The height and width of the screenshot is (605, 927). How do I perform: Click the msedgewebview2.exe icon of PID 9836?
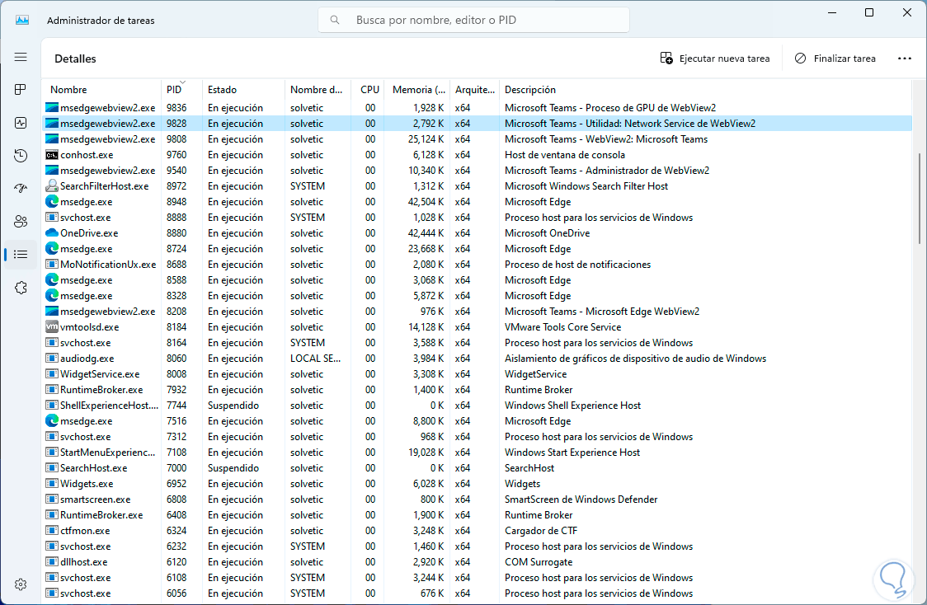pos(52,107)
